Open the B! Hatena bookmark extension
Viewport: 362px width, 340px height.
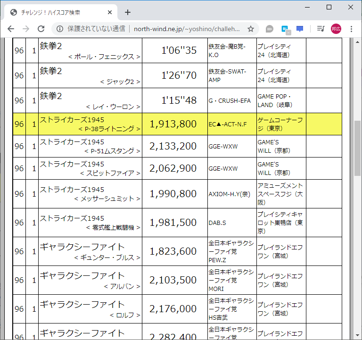coord(285,29)
